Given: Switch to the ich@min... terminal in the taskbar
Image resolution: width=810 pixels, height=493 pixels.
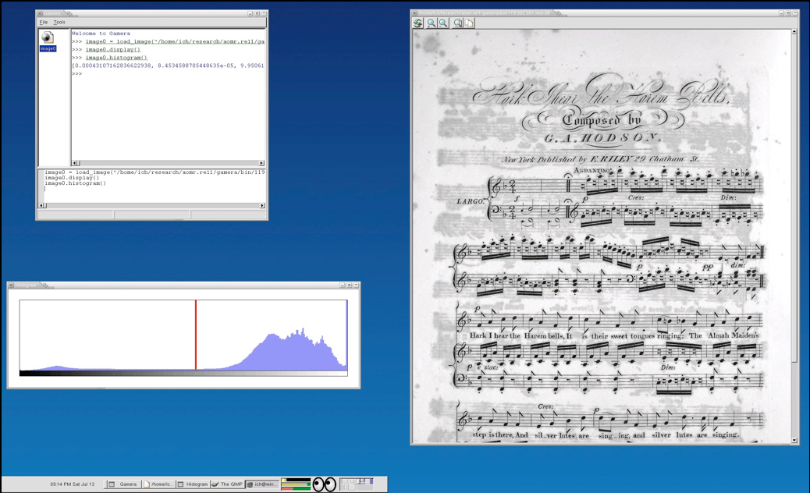Looking at the screenshot, I should click(262, 484).
